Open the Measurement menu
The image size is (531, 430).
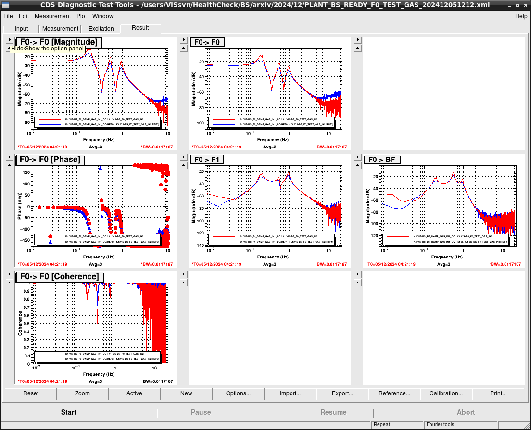(52, 16)
